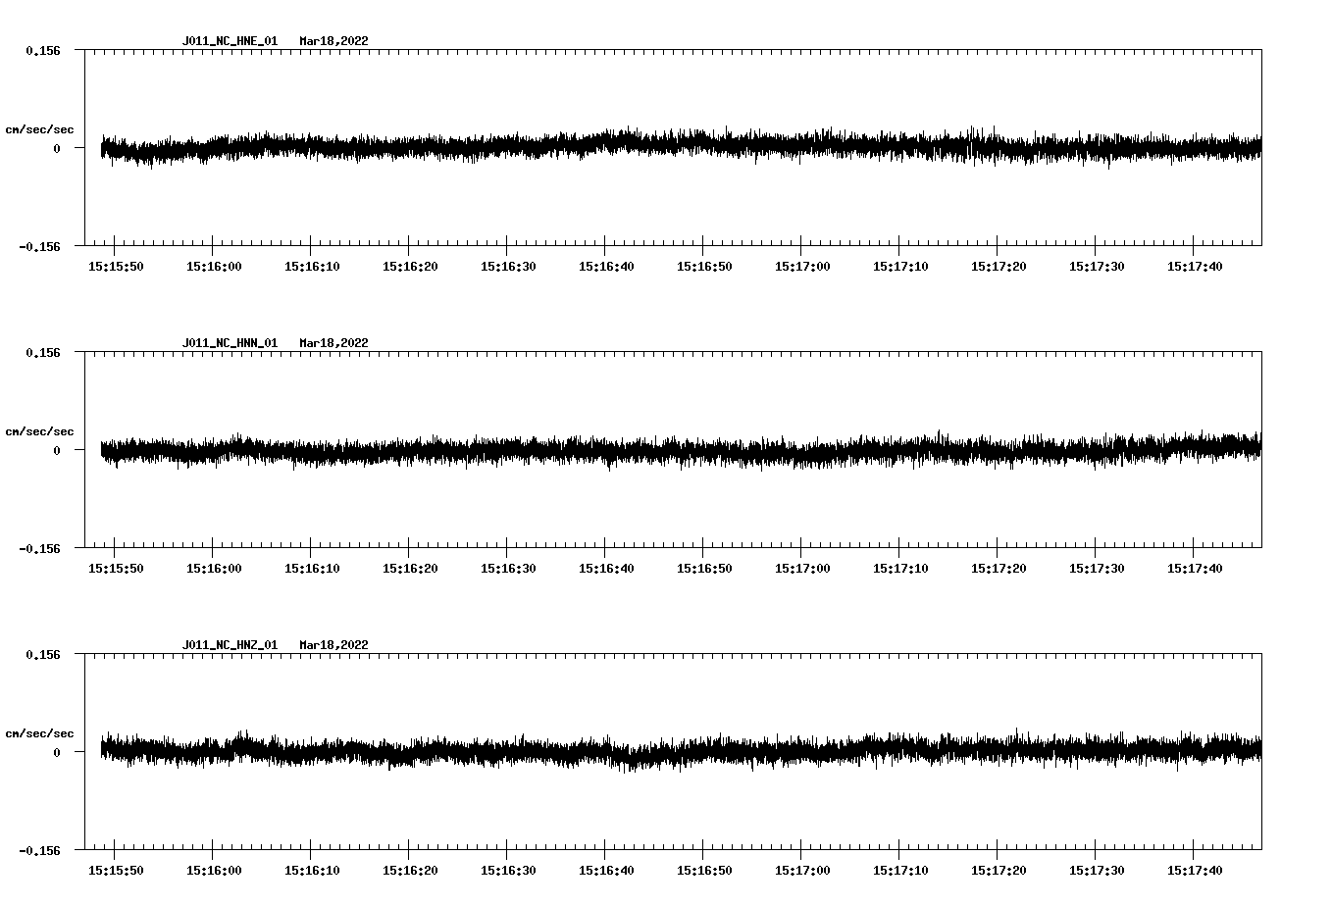Image resolution: width=1332 pixels, height=906 pixels.
Task: Click the 0.156 upper limit of HNN plot
Action: click(42, 352)
